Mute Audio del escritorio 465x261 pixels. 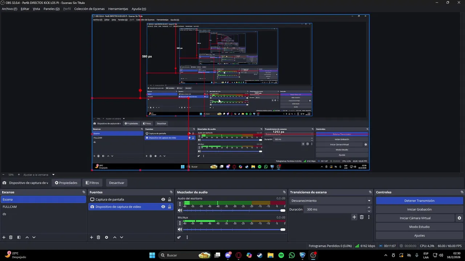[180, 210]
